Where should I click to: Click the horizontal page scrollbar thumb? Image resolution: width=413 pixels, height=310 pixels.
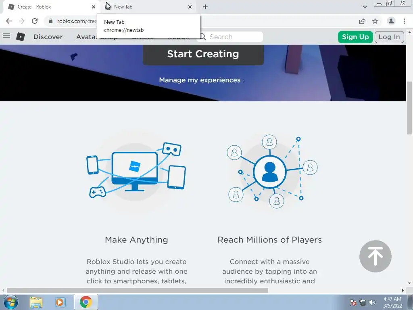pyautogui.click(x=137, y=290)
